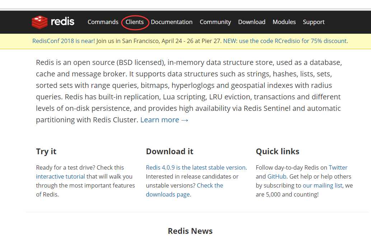
Task: Open the Modules navigation item
Action: tap(284, 22)
